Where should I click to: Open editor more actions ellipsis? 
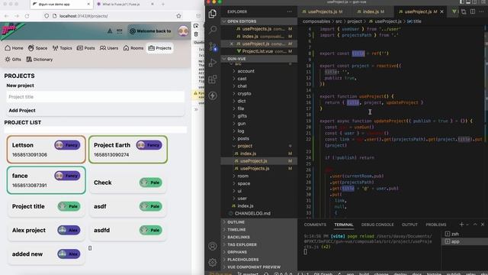(481, 11)
